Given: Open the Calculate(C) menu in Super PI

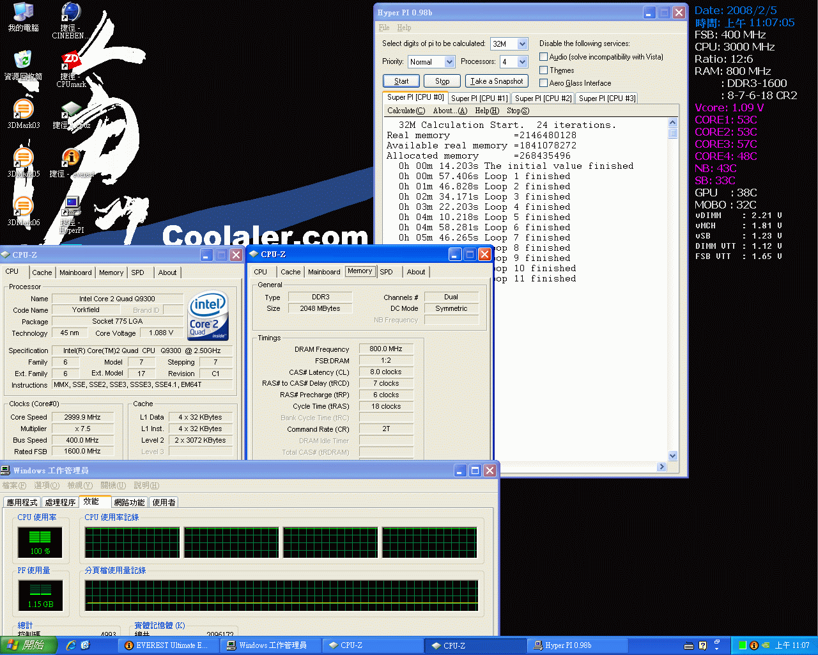Looking at the screenshot, I should point(406,111).
